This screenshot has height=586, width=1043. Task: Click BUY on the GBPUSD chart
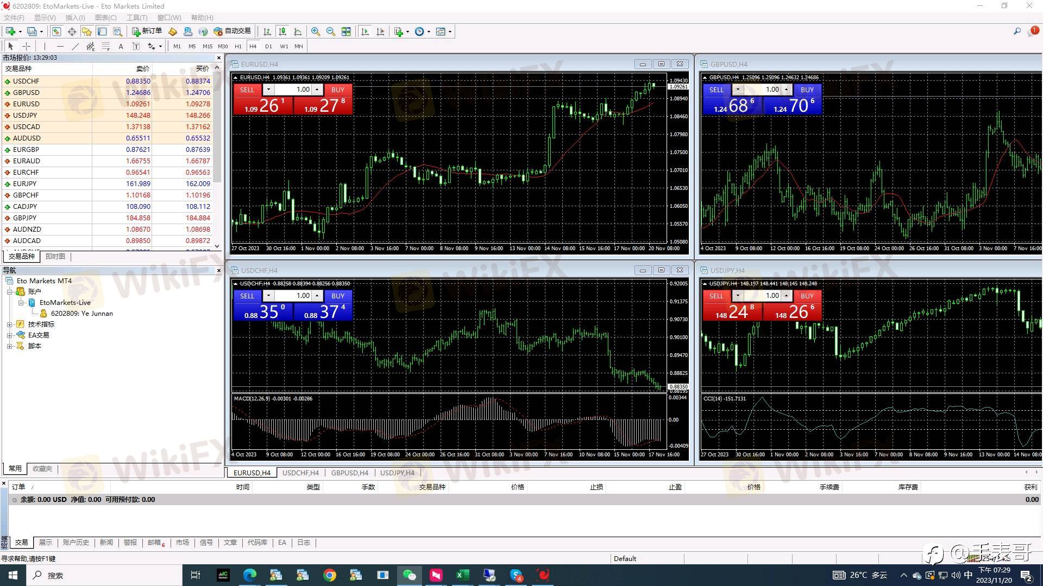pos(807,90)
